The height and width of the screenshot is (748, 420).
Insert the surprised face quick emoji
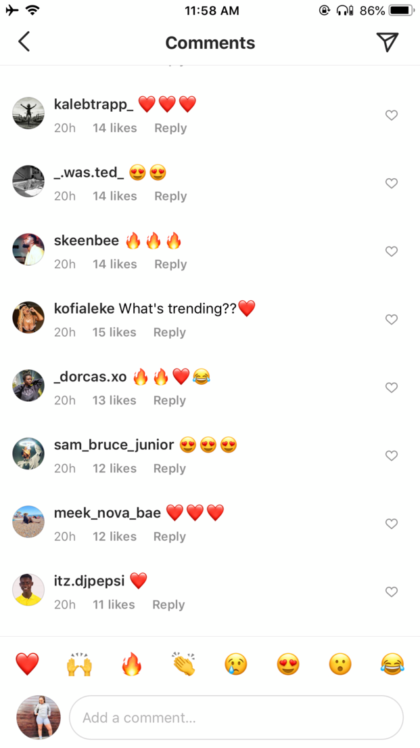tap(340, 663)
